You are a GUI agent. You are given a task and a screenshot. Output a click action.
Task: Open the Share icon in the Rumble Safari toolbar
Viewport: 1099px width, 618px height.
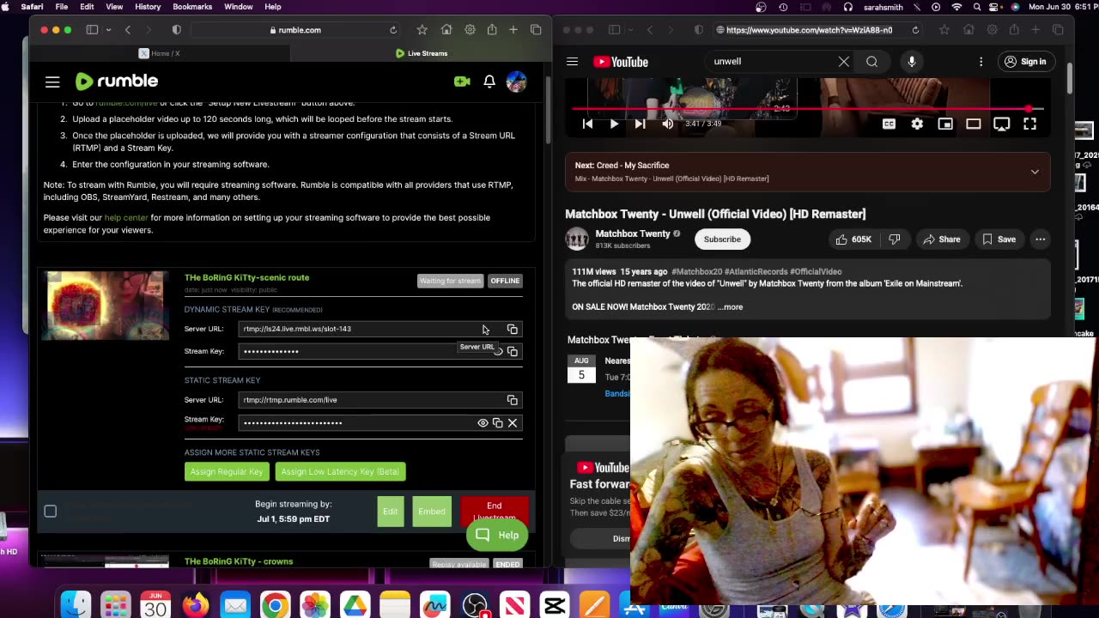(x=492, y=30)
